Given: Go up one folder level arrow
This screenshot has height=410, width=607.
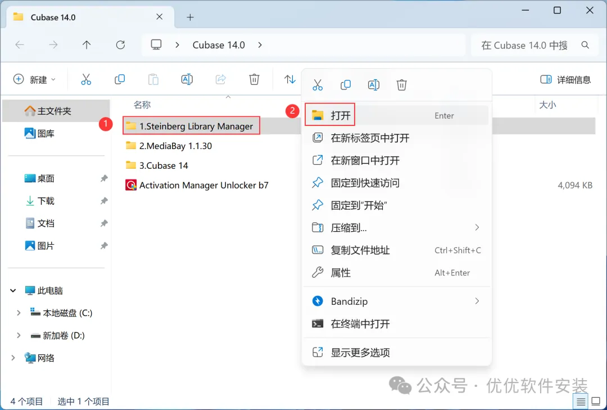Looking at the screenshot, I should coord(87,45).
